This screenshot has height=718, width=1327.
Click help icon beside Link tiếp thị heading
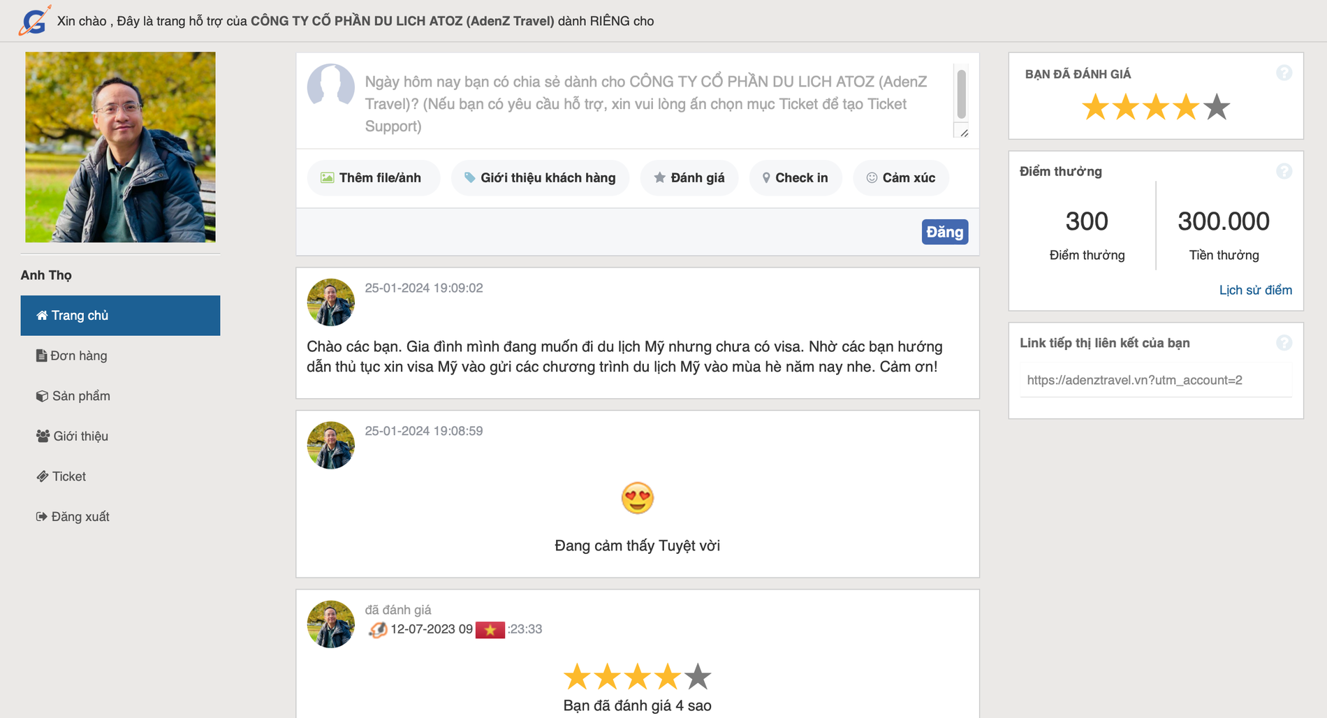coord(1284,342)
